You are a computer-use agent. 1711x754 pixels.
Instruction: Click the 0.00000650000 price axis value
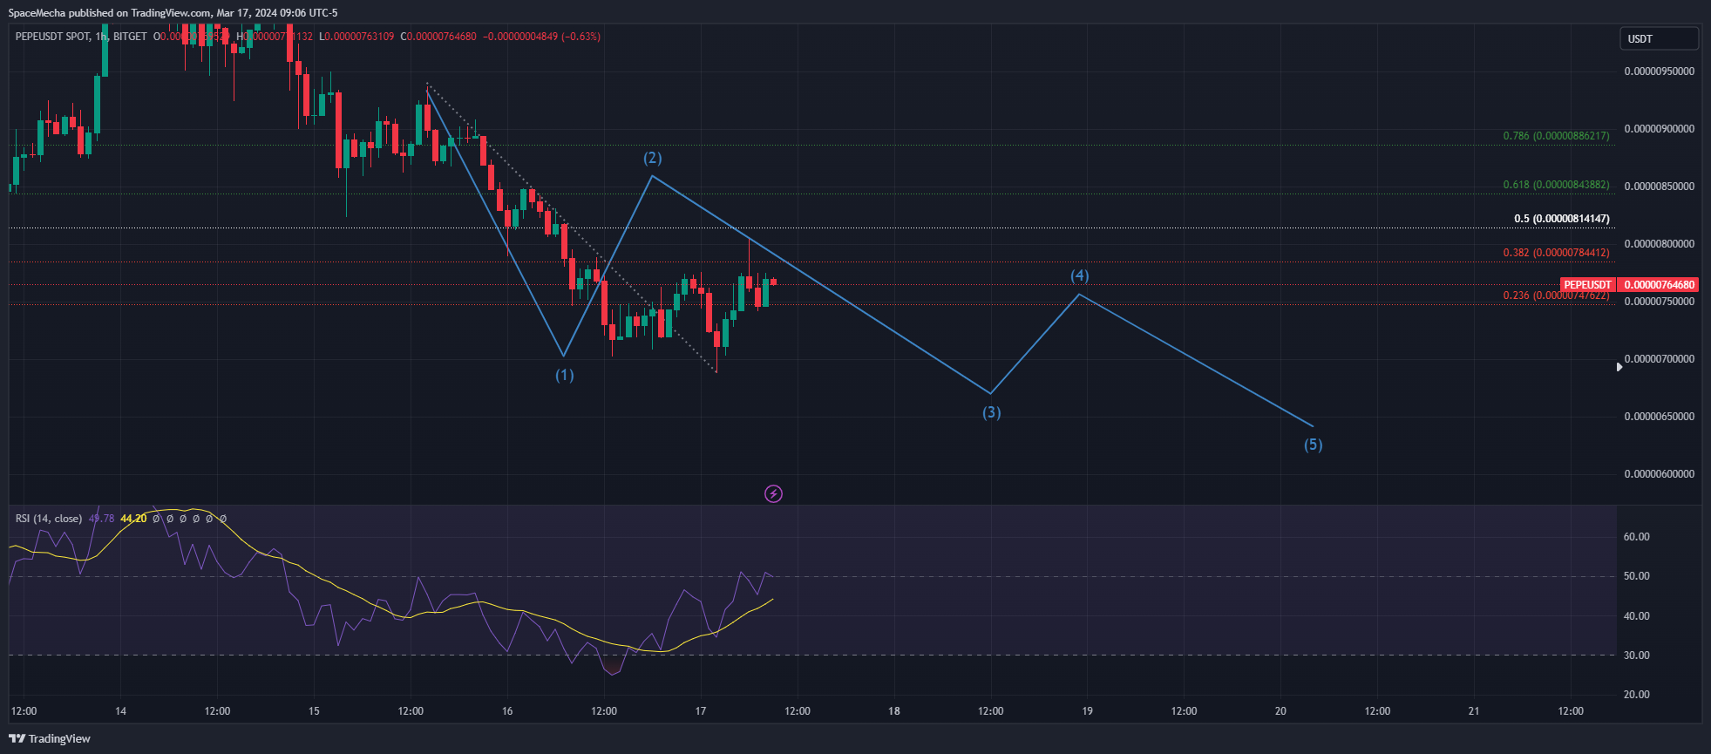point(1660,417)
